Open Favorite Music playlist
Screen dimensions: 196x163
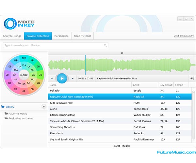pyautogui.click(x=18, y=114)
